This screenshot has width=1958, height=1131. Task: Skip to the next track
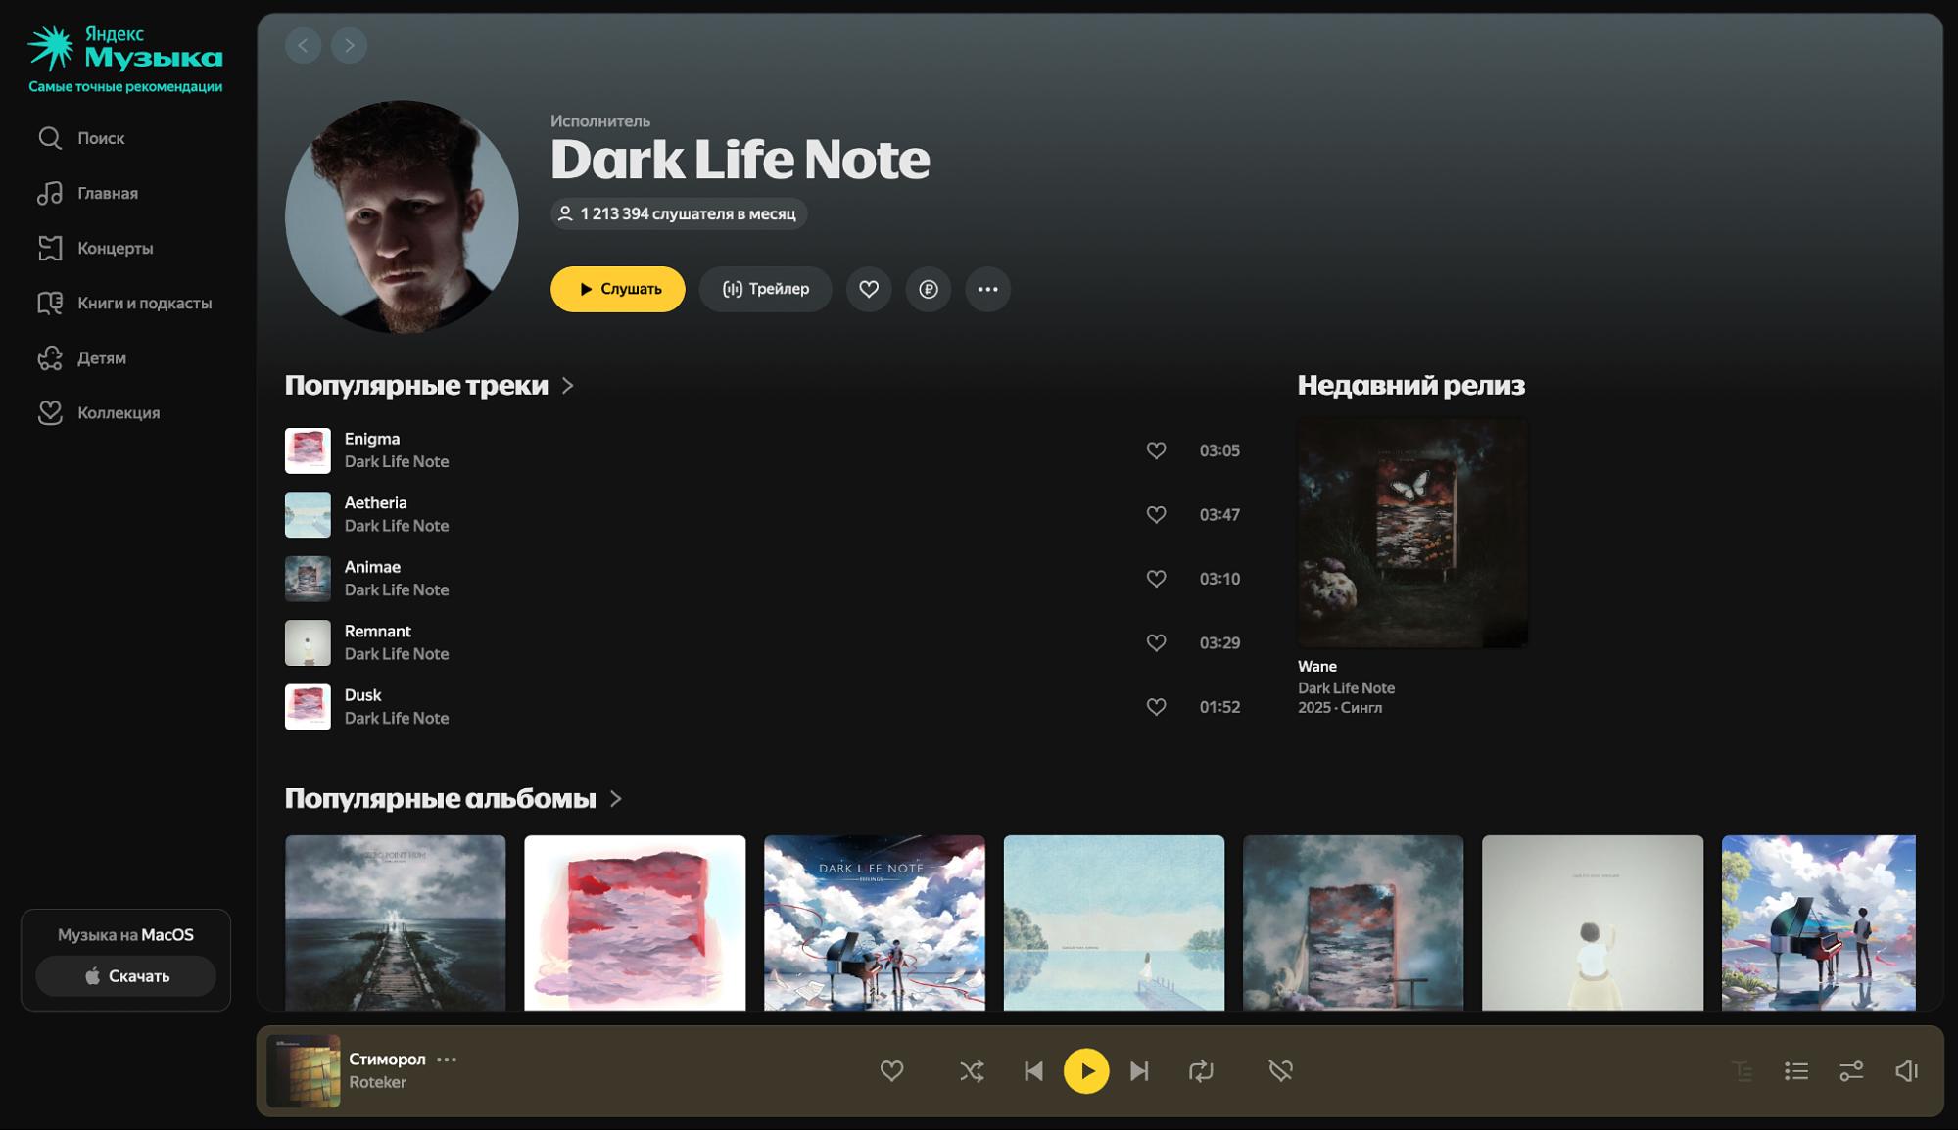(1139, 1071)
